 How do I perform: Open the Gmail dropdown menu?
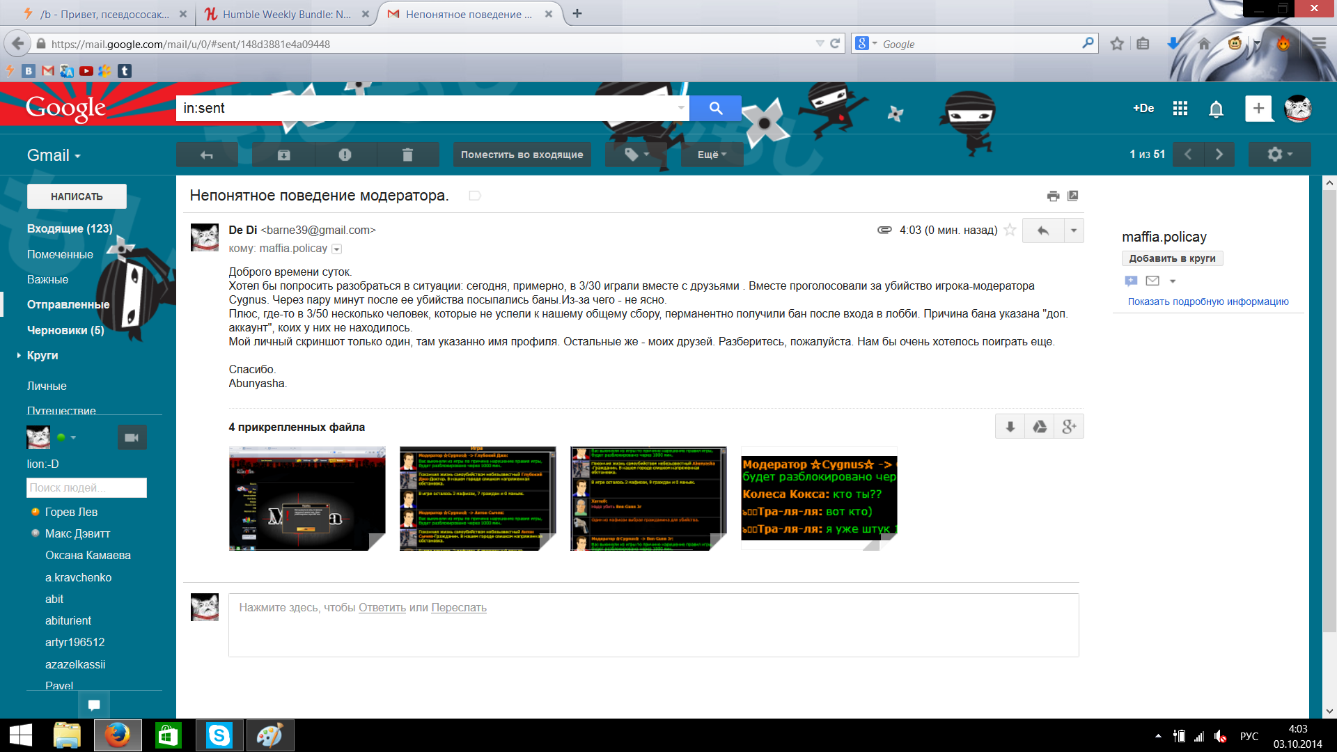click(x=54, y=155)
